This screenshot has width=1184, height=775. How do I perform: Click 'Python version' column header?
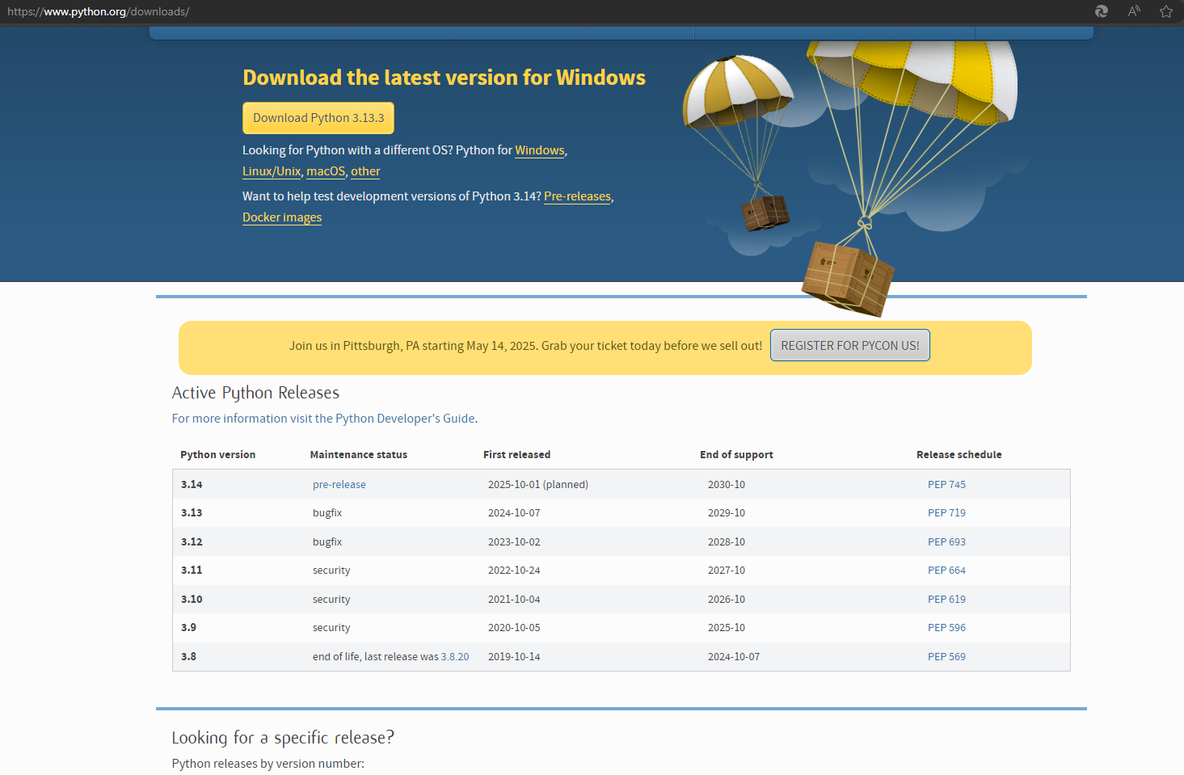click(x=218, y=455)
